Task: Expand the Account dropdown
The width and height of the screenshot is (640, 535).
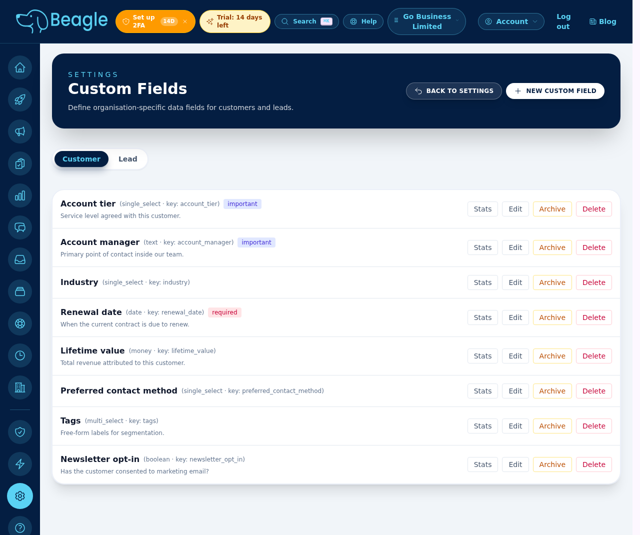Action: click(511, 21)
